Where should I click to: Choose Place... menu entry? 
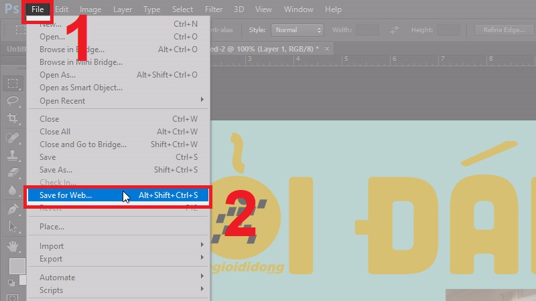(x=119, y=227)
